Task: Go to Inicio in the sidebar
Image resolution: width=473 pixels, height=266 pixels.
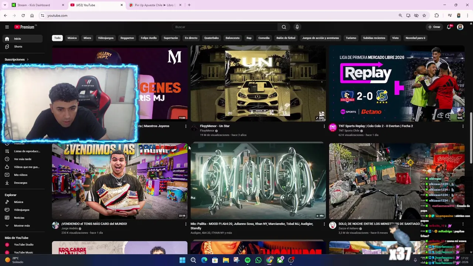Action: (x=22, y=38)
